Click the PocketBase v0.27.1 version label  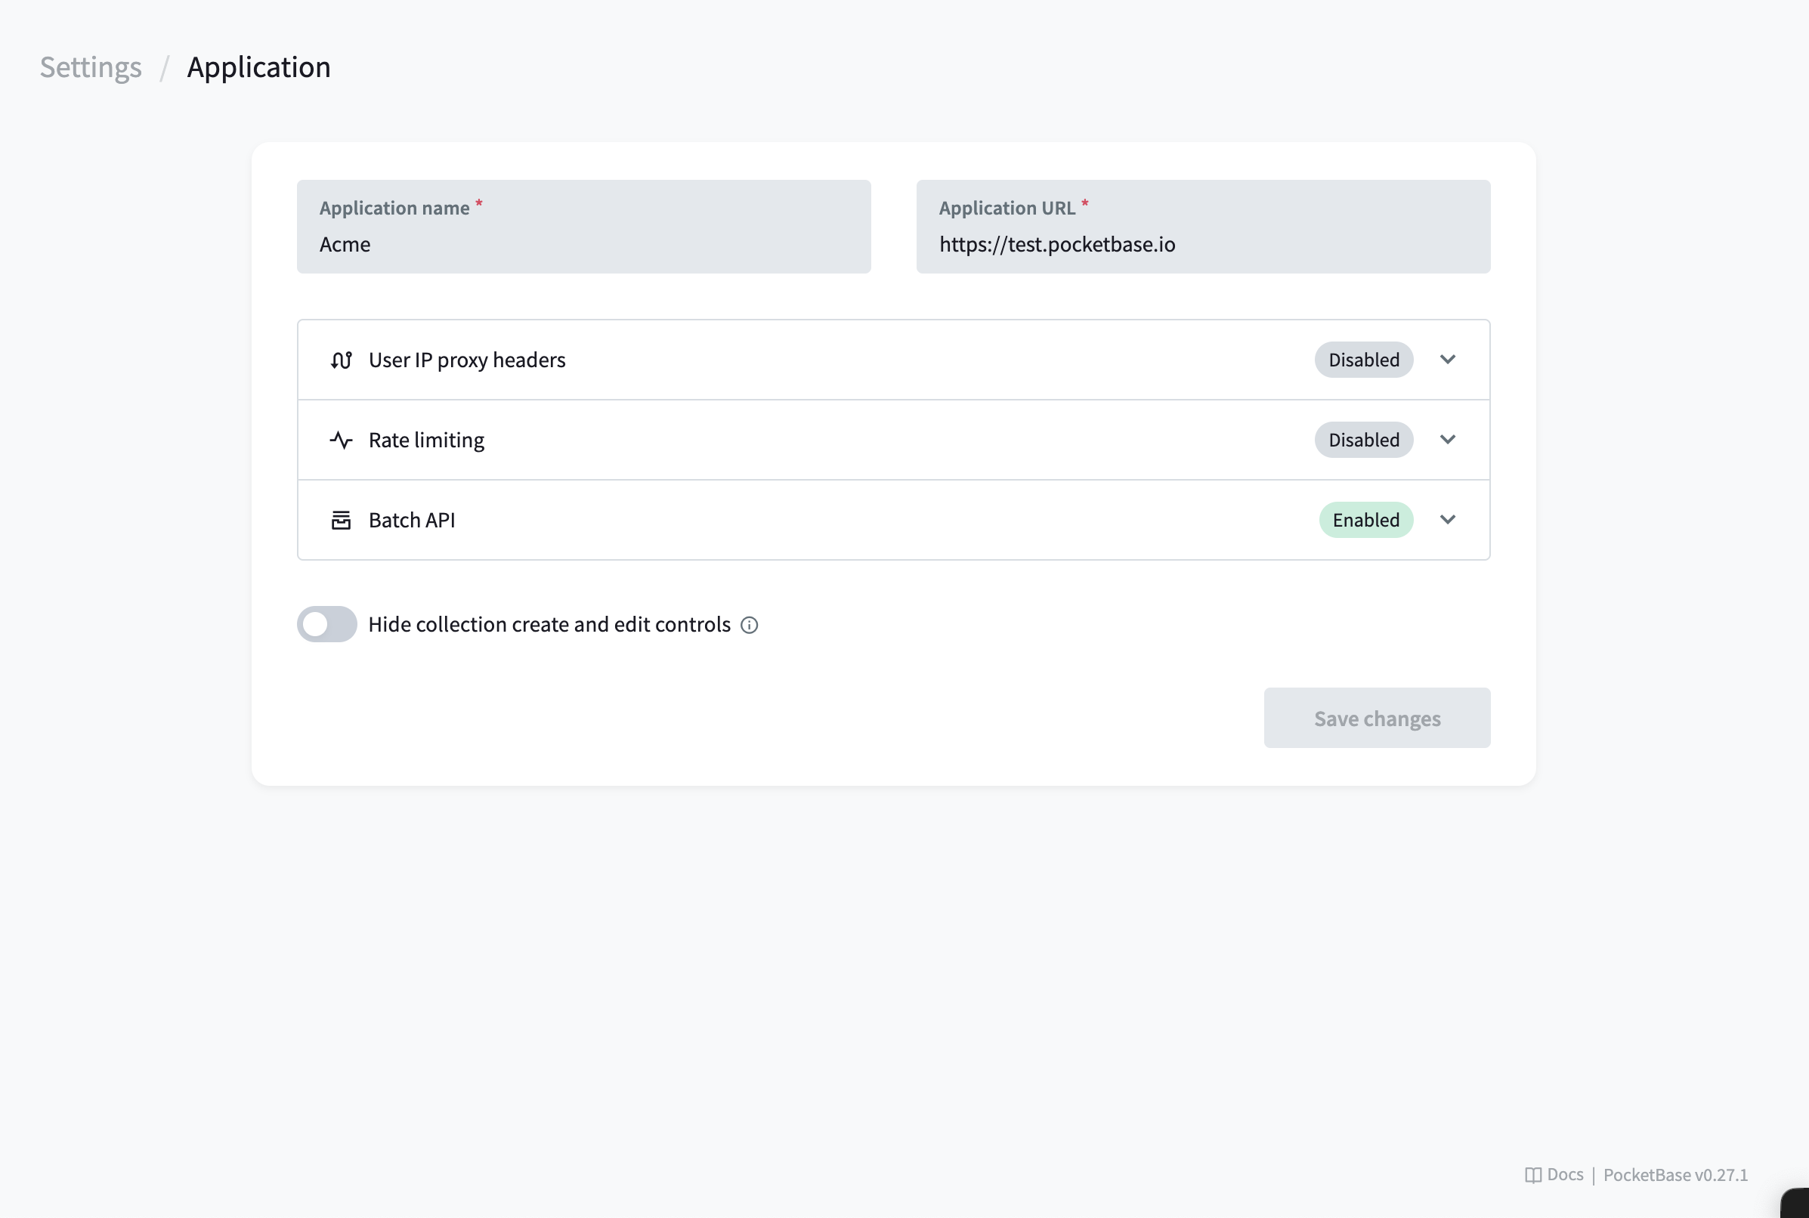pos(1675,1174)
